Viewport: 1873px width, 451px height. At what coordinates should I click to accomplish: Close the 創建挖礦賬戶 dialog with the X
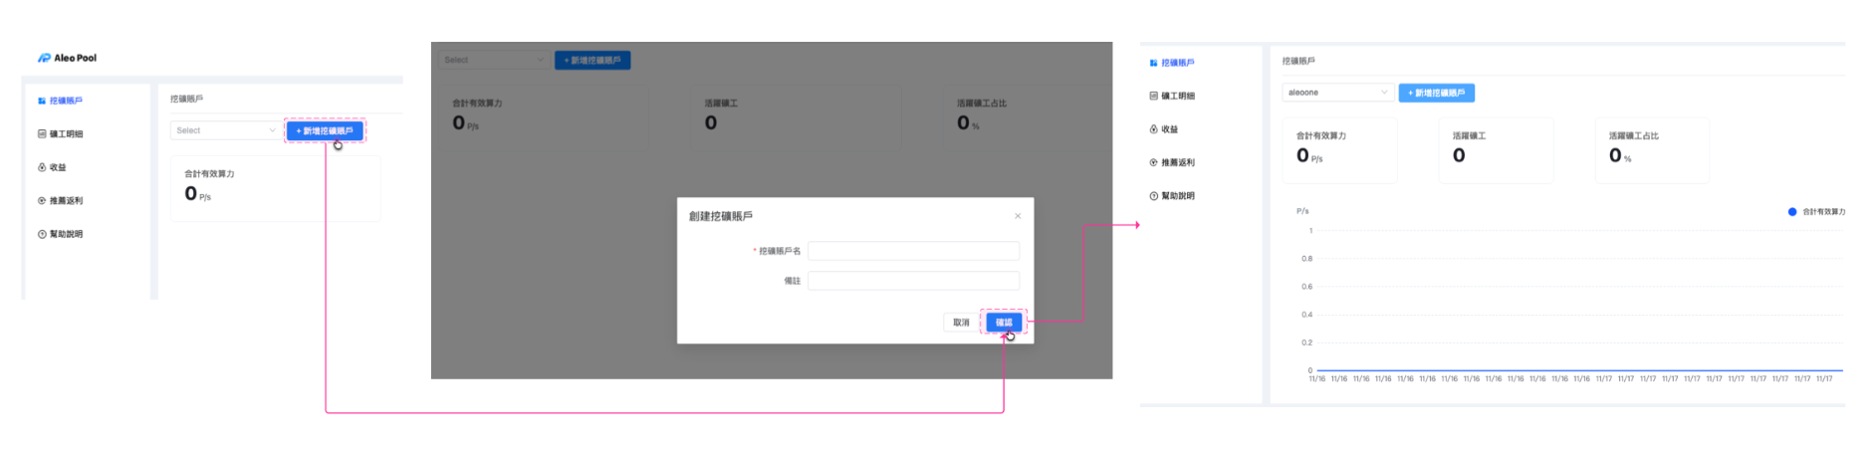click(1017, 216)
